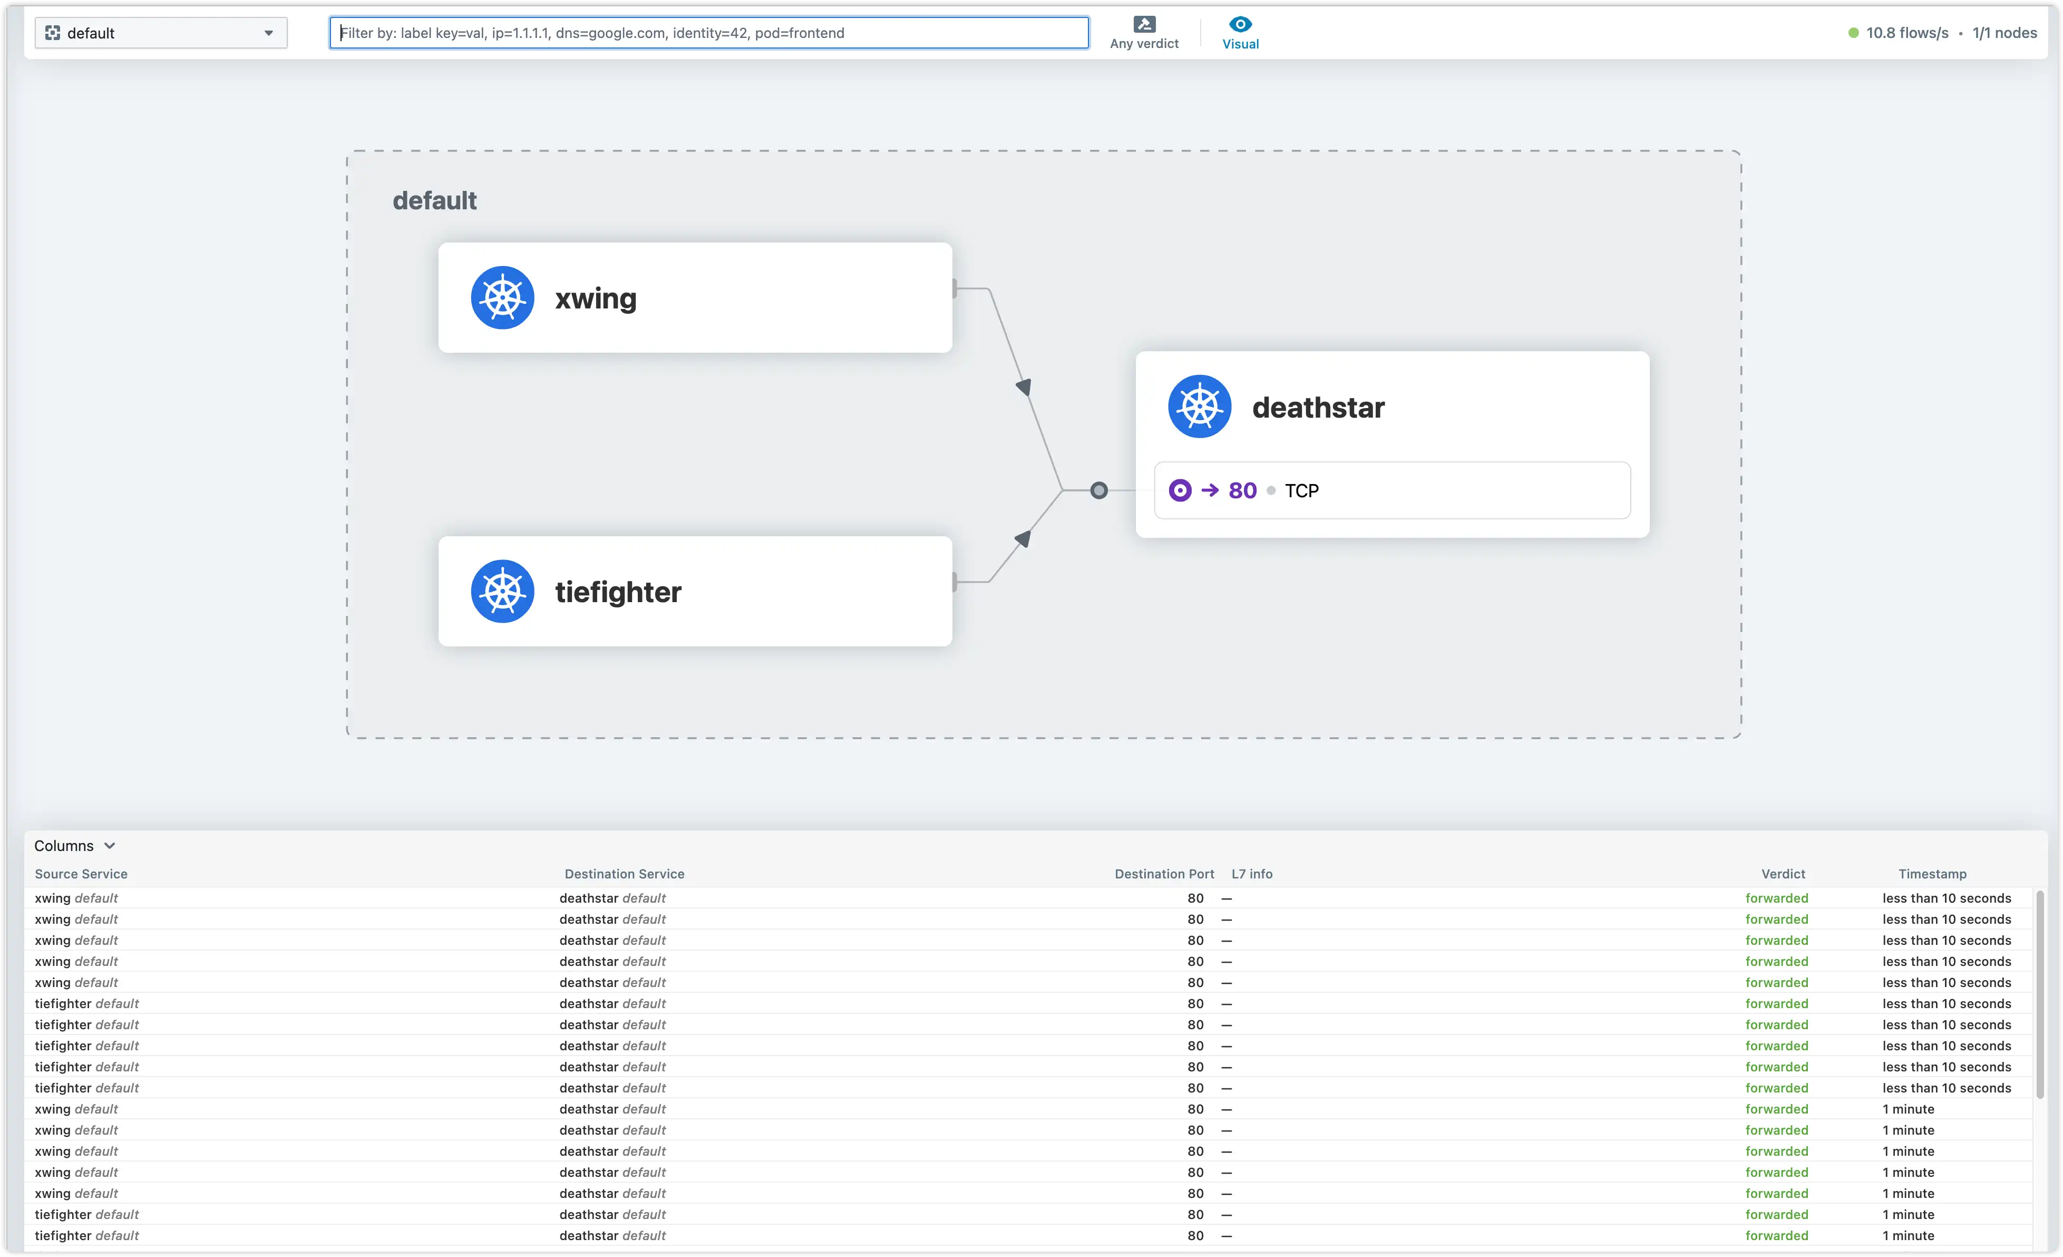Click the Timestamp column header

pos(1932,874)
